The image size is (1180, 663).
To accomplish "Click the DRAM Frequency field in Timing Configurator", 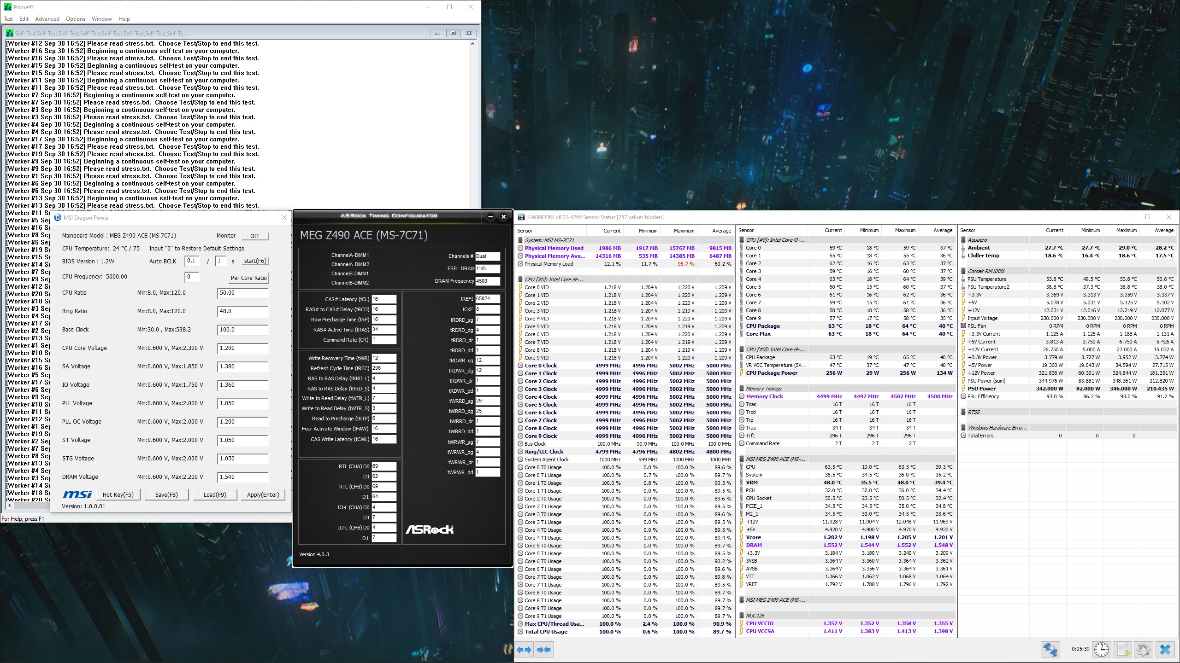I will click(488, 281).
